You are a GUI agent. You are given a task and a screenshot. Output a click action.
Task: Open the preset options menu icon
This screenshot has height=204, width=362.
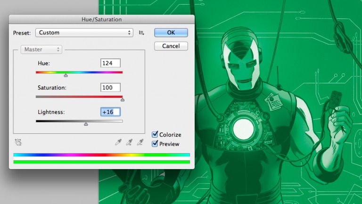[x=141, y=33]
